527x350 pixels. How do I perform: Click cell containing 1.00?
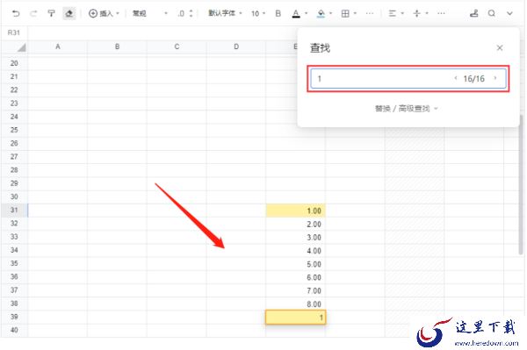coord(295,211)
